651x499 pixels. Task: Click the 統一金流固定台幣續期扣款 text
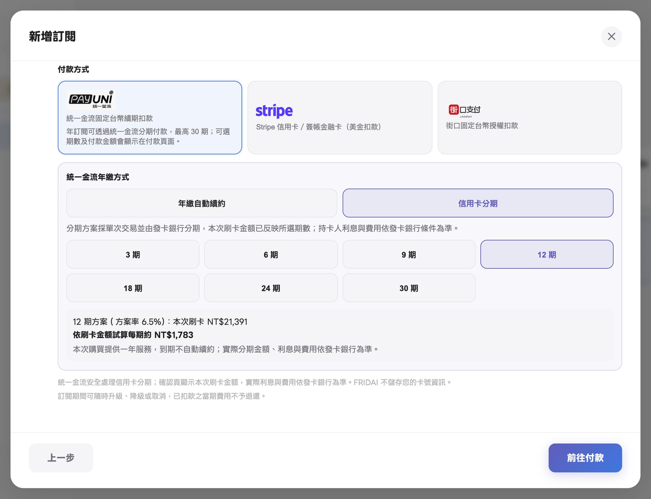tap(109, 118)
